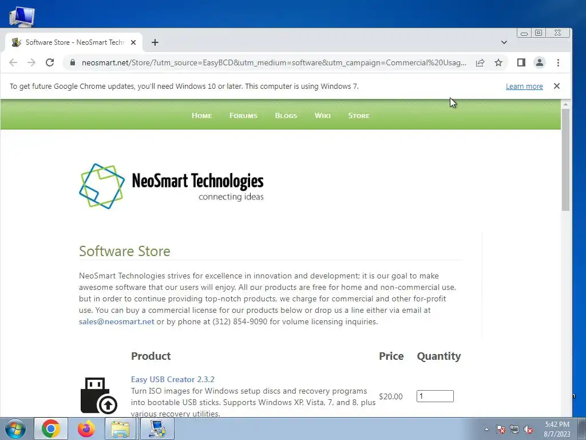This screenshot has height=440, width=586.
Task: Click the EasyBCD taskbar icon
Action: click(x=157, y=429)
